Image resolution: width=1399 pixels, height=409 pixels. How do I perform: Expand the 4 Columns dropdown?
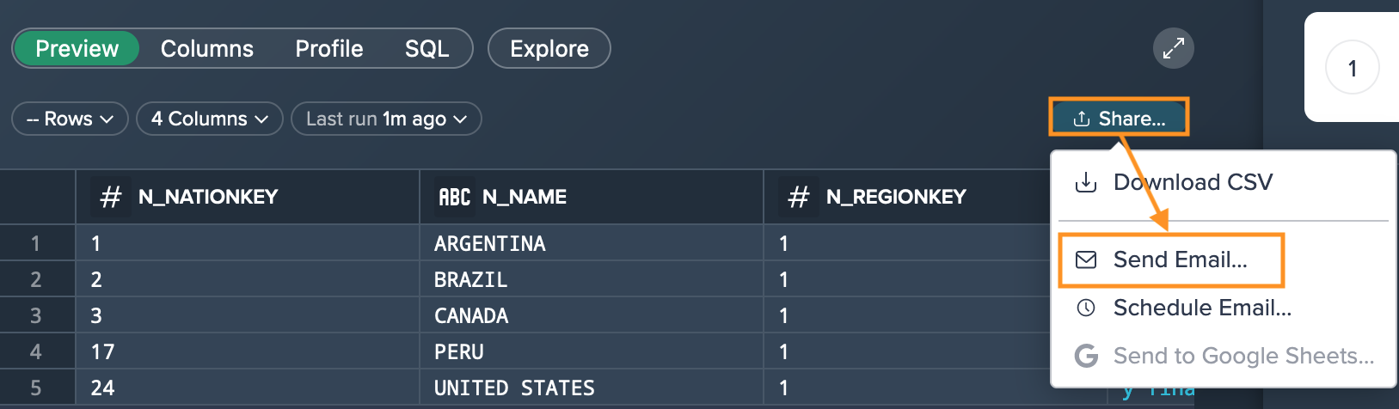coord(210,119)
